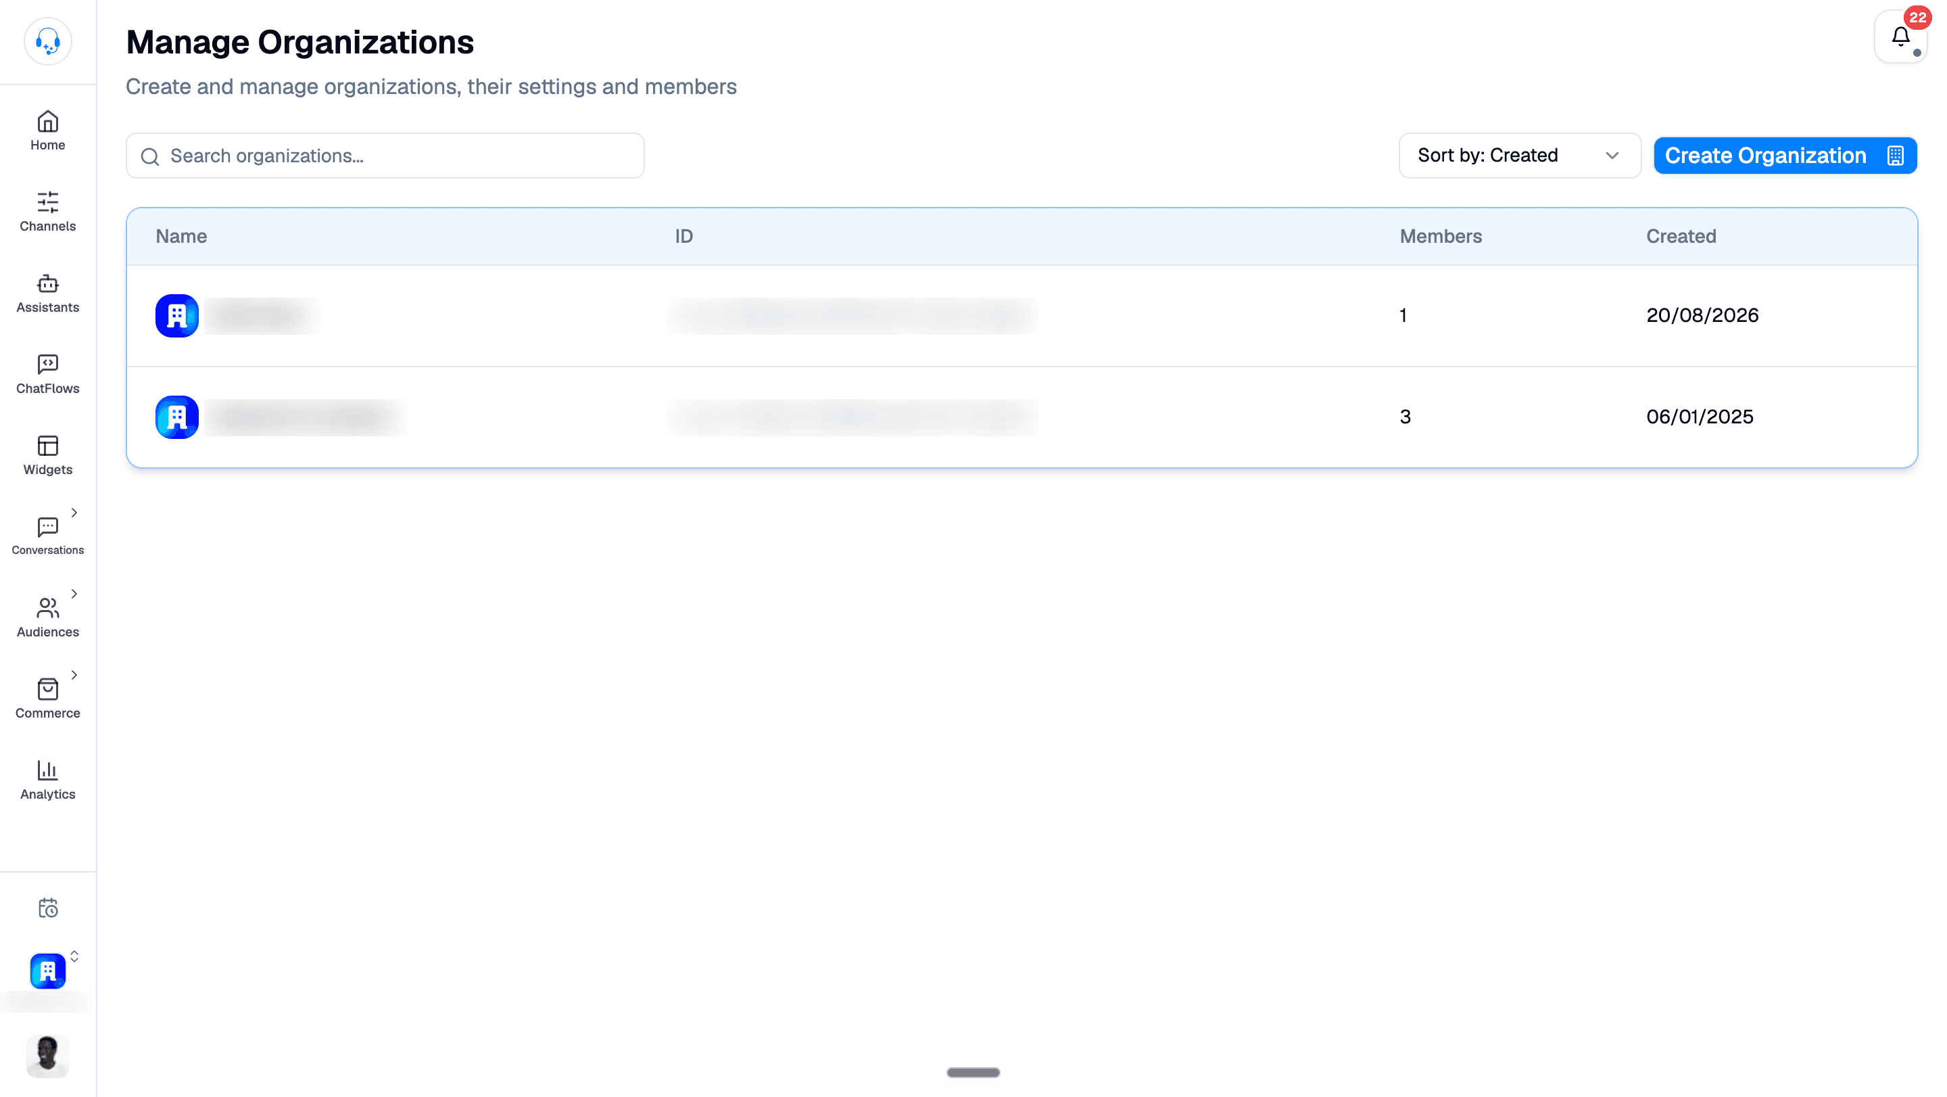Select the 06/01/2025 created date
This screenshot has height=1097, width=1947.
coord(1700,417)
